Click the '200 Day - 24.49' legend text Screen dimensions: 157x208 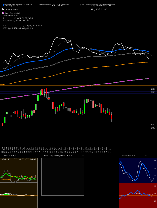point(13,13)
